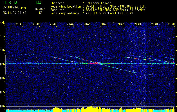Click the 2047 time marker

[121, 24]
